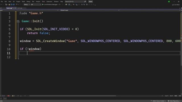Click the return false statement
The image size is (182, 102).
[39, 33]
